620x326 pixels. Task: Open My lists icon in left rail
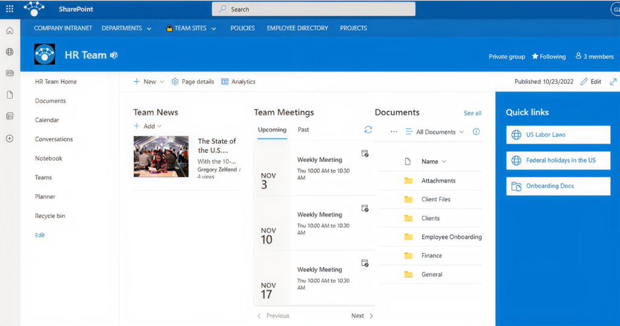pyautogui.click(x=10, y=116)
